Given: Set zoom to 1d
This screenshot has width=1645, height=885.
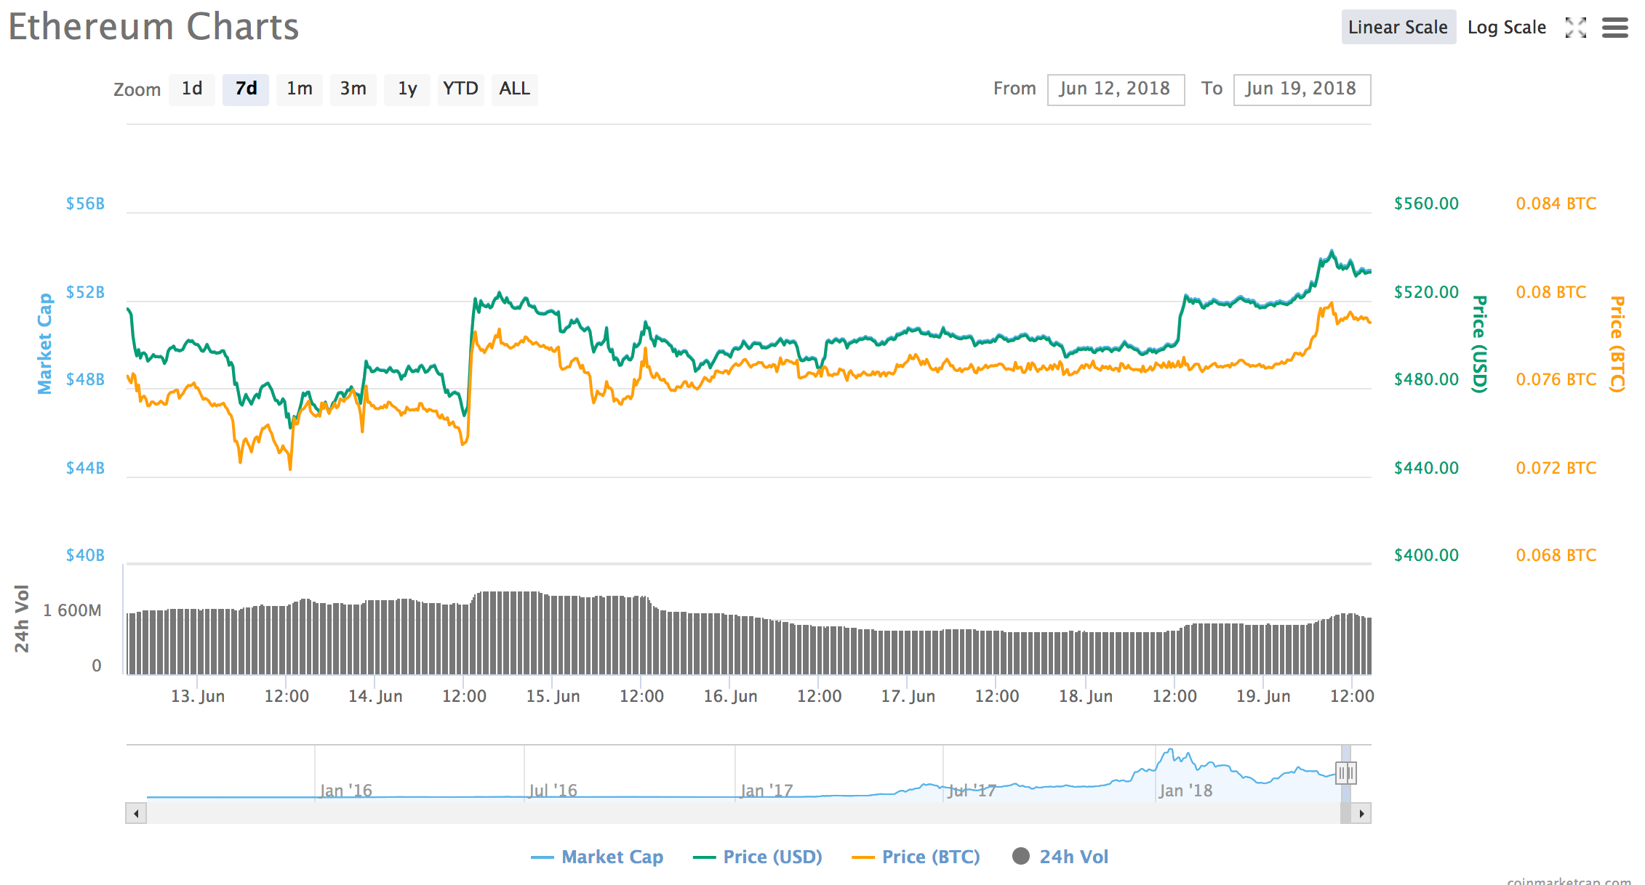Looking at the screenshot, I should (x=192, y=89).
